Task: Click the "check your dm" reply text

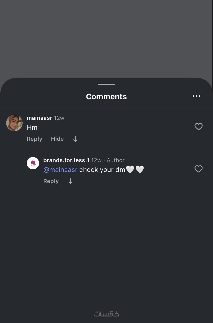Action: 102,170
